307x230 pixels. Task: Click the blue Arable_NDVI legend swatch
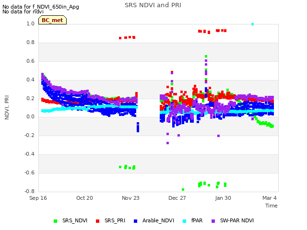135,221
